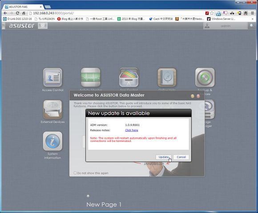Image resolution: width=258 pixels, height=213 pixels.
Task: Check Do not show this again
Action: [x=75, y=173]
